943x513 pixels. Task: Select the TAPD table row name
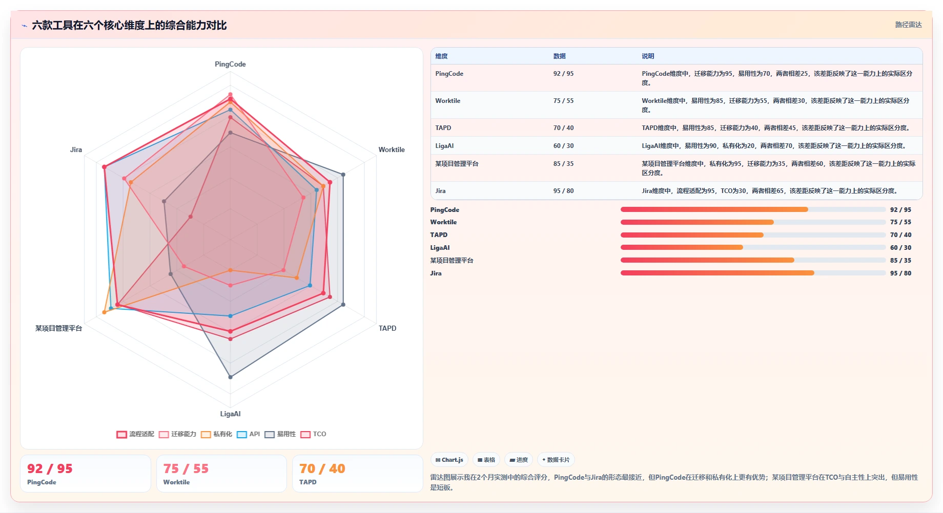coord(443,128)
